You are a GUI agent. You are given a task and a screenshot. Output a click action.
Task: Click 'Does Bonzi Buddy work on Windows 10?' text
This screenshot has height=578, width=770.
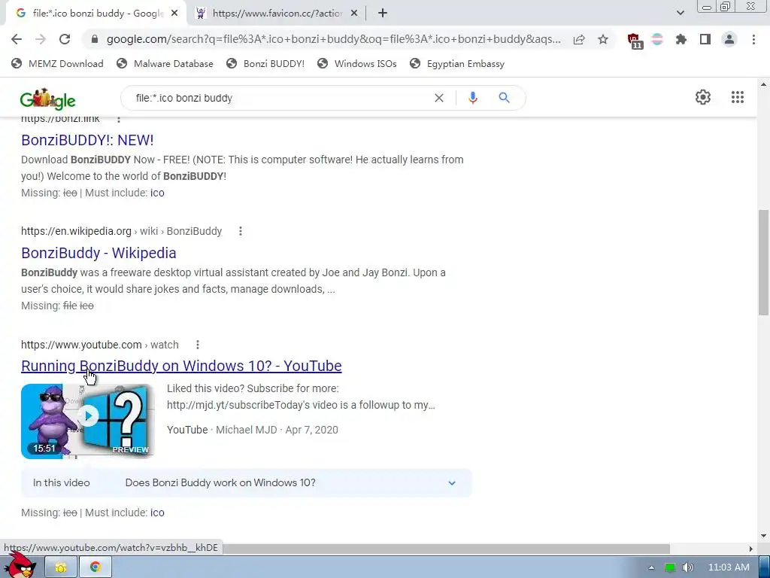click(220, 482)
